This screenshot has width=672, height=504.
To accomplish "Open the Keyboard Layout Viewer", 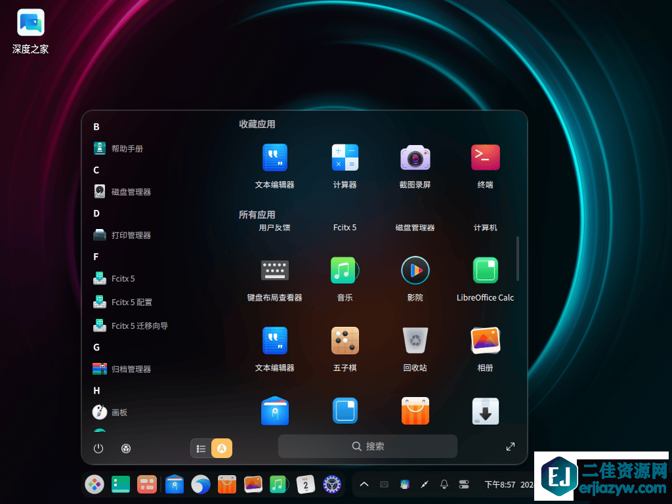I will point(274,270).
